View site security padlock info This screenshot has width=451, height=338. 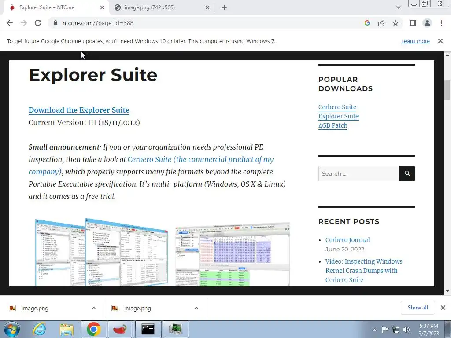(55, 23)
